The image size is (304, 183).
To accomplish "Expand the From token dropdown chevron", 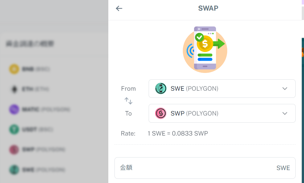I will 285,88.
